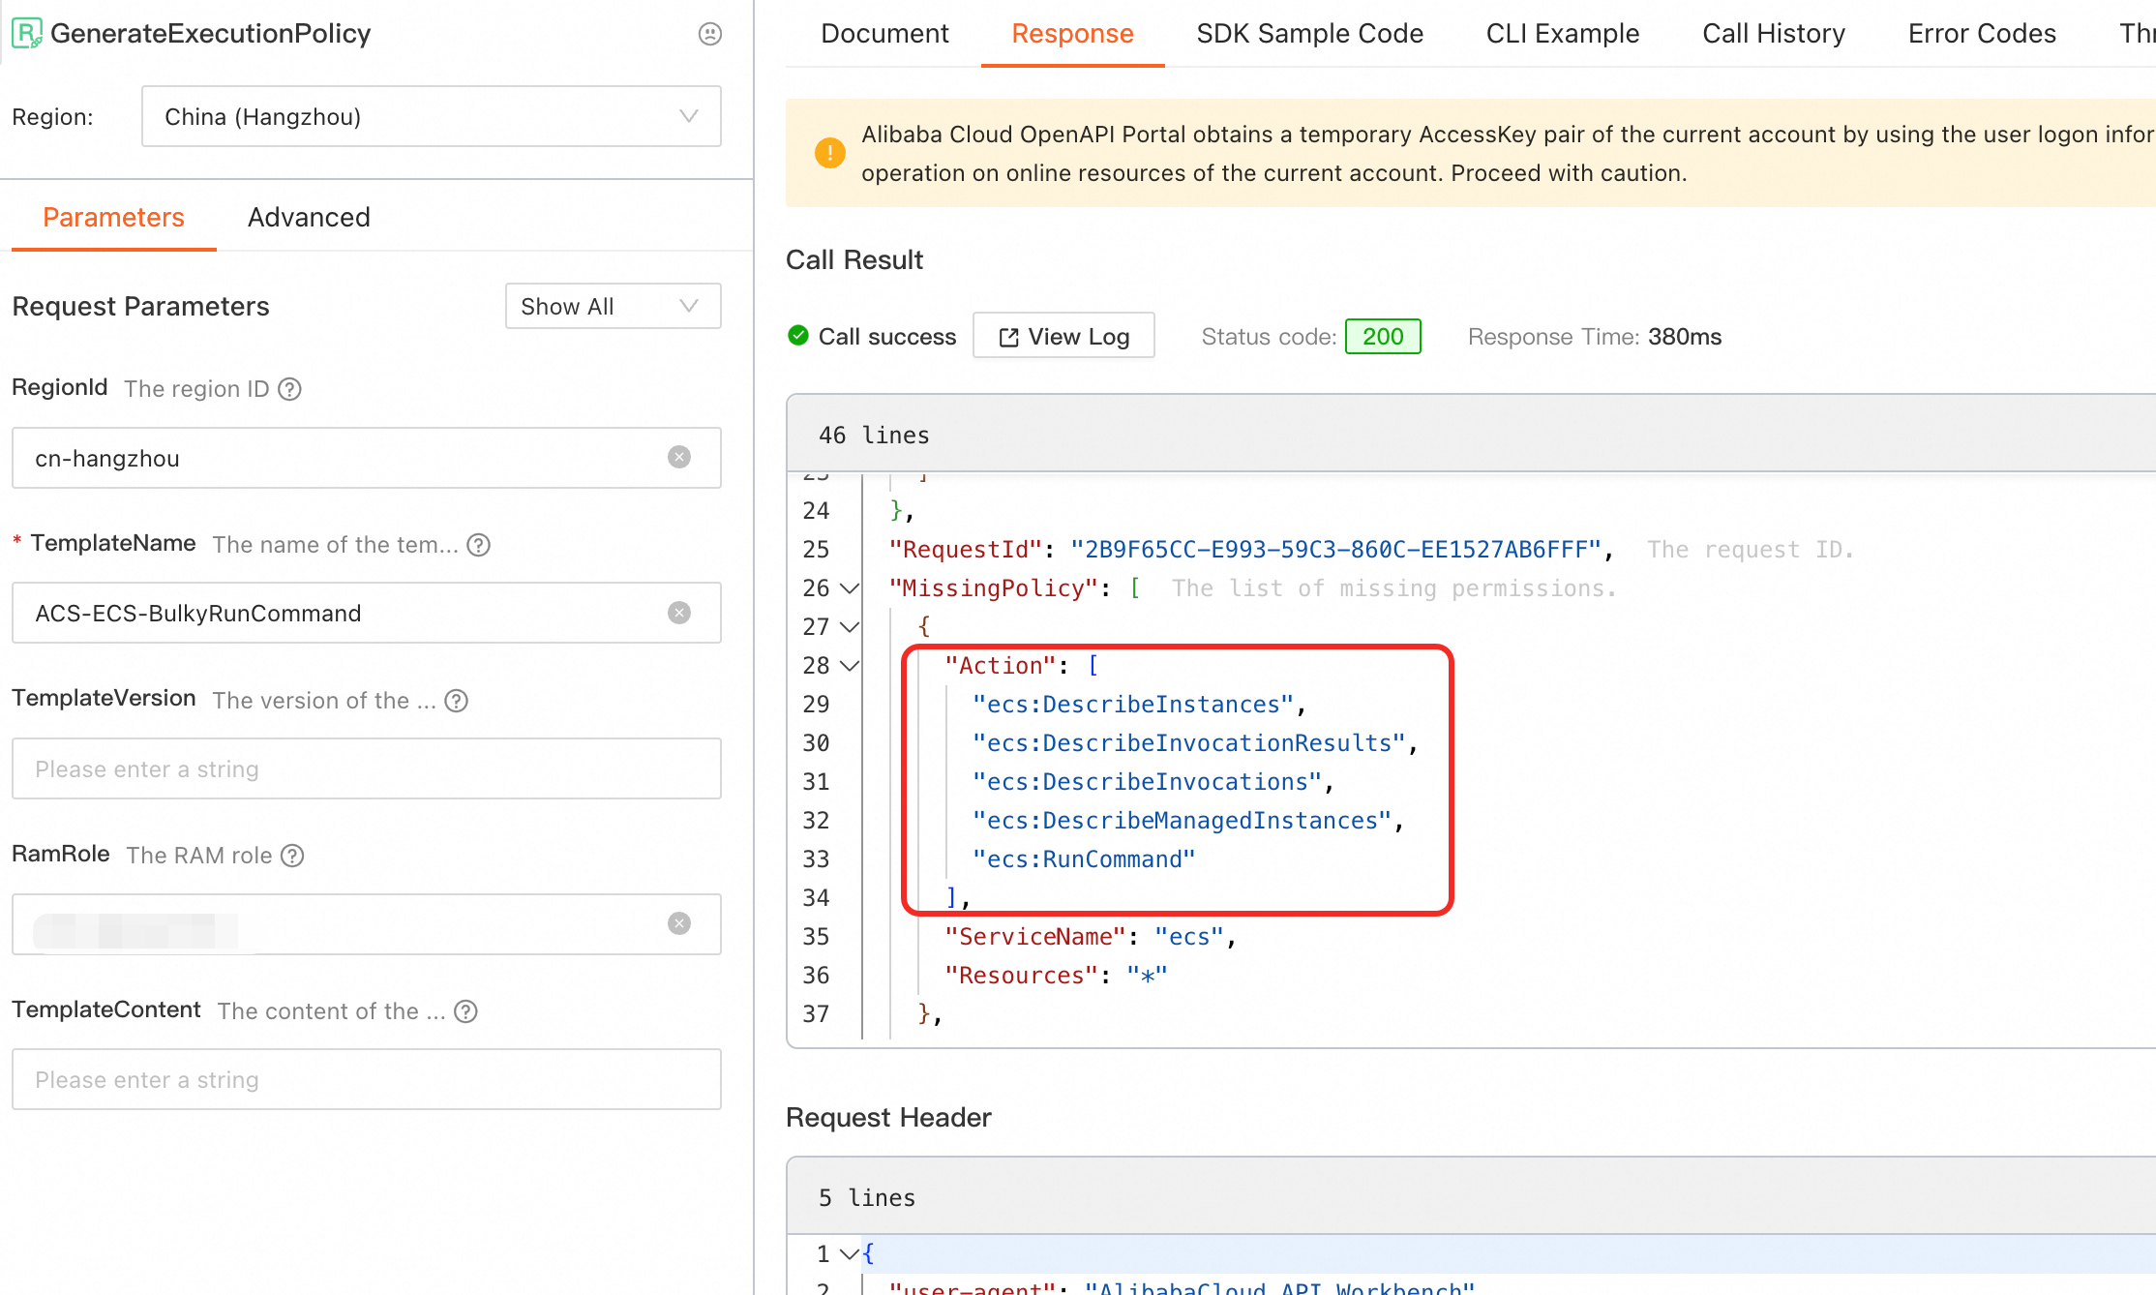2156x1295 pixels.
Task: Open help tooltip for TemplateName
Action: coord(478,545)
